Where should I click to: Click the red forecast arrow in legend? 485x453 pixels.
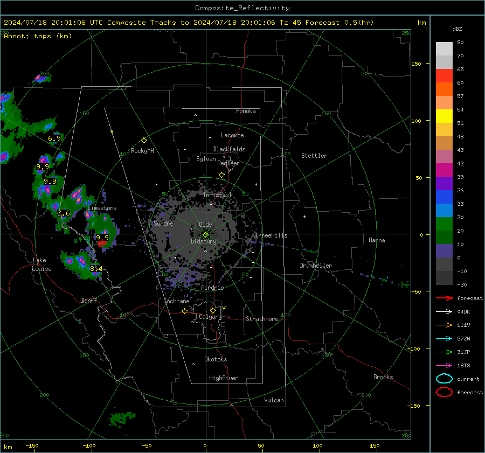[444, 298]
